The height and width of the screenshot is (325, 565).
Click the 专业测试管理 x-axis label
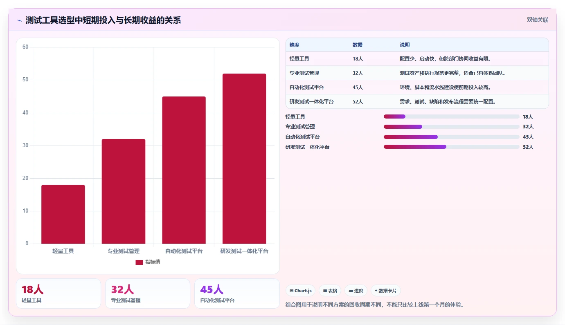point(124,251)
